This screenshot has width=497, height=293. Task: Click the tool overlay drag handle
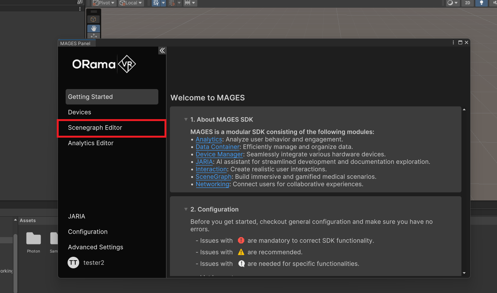(93, 12)
